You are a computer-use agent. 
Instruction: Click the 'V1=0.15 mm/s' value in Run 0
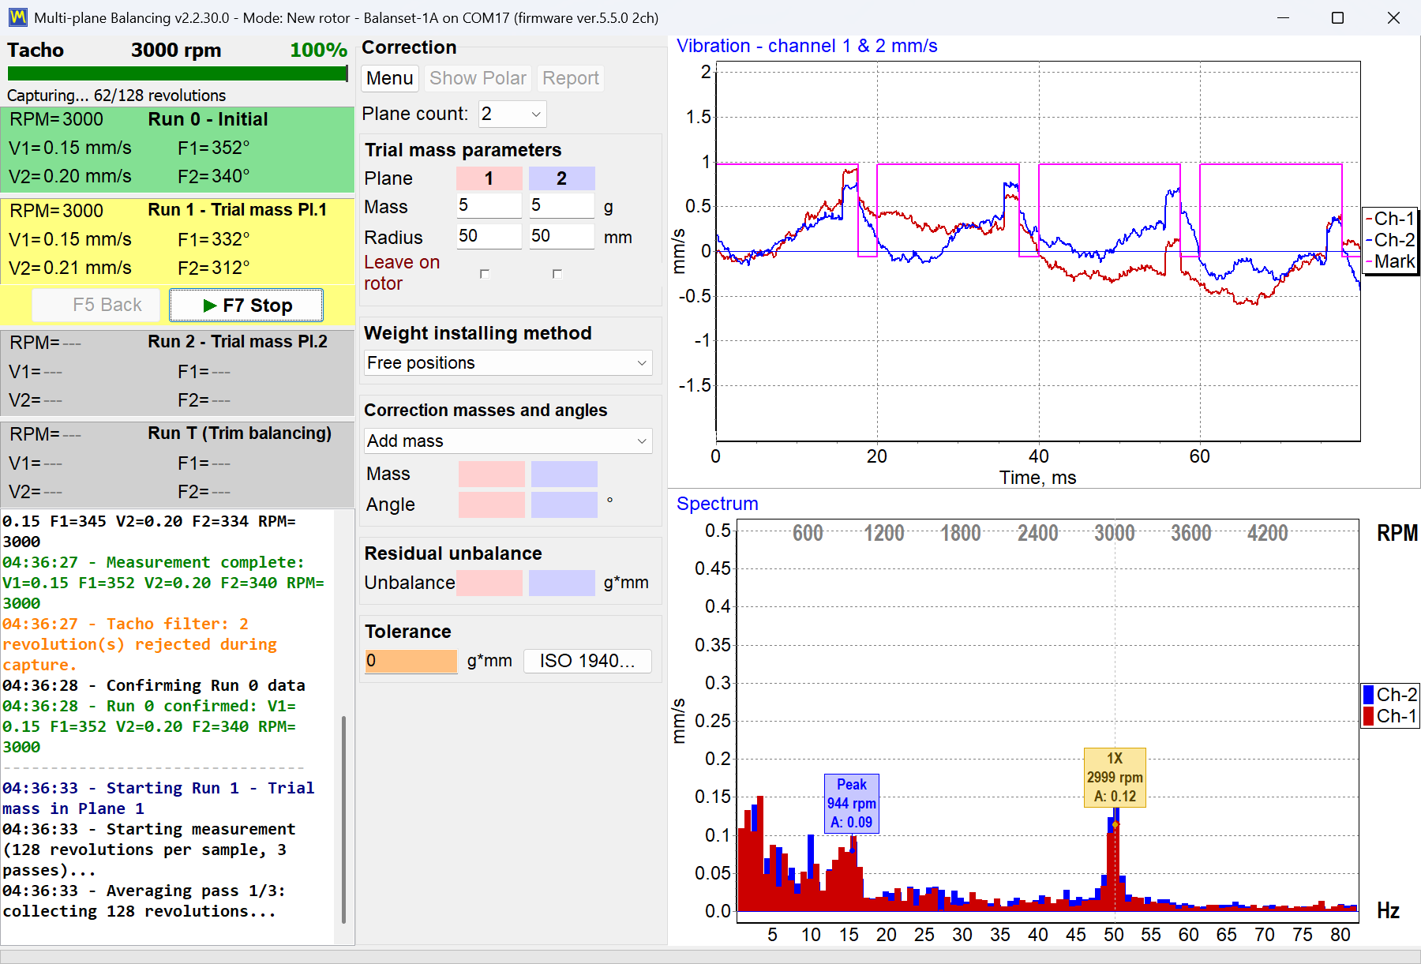pos(70,148)
